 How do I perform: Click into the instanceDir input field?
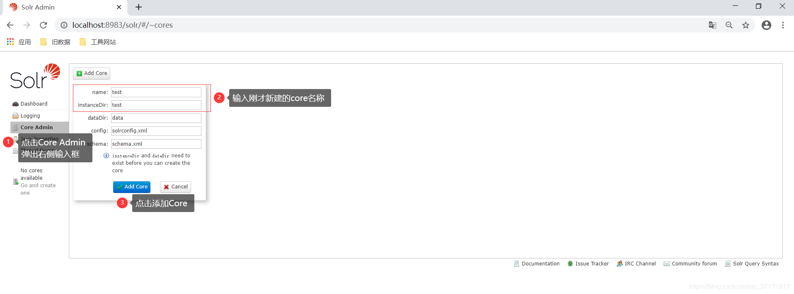(156, 105)
